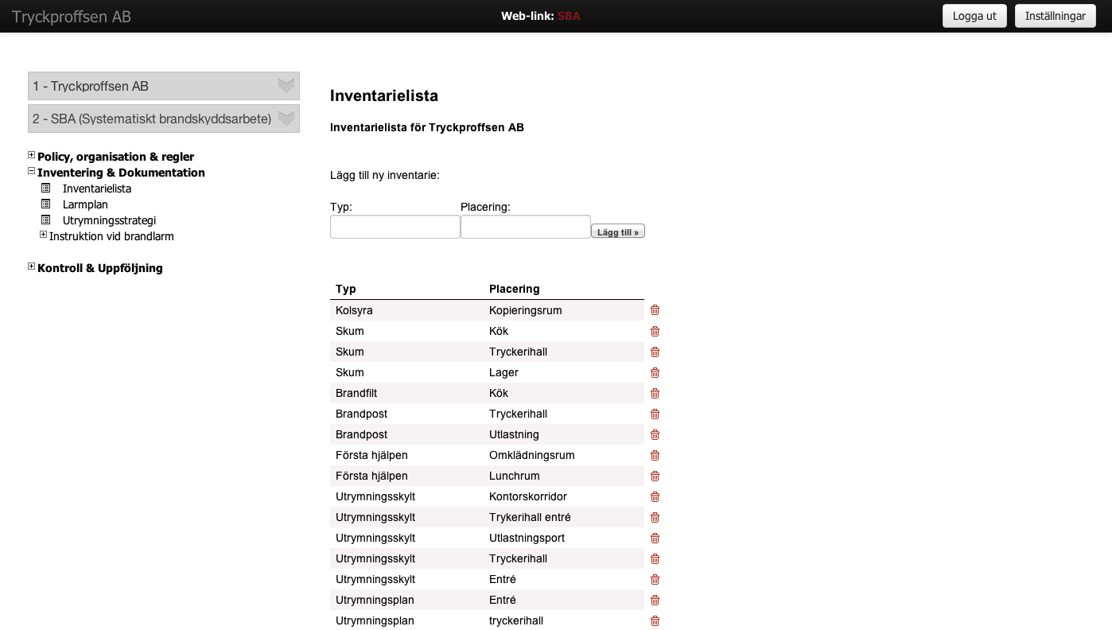This screenshot has width=1112, height=630.
Task: Delete the Brandfilt Kök row
Action: pos(655,393)
